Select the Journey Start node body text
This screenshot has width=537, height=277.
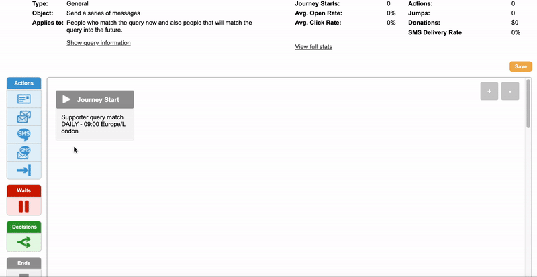pyautogui.click(x=94, y=124)
